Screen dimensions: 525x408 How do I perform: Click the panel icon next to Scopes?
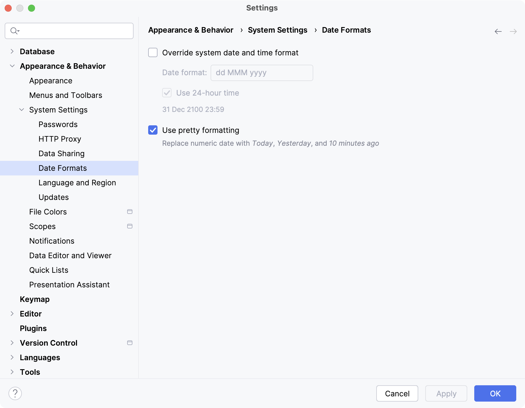pos(130,226)
